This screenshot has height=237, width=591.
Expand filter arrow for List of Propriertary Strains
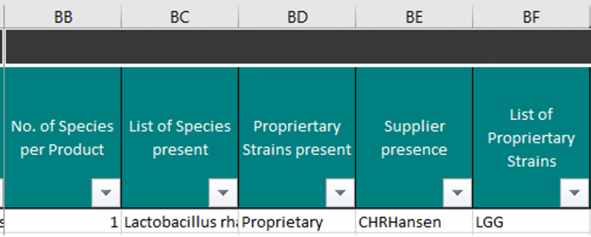pos(574,193)
